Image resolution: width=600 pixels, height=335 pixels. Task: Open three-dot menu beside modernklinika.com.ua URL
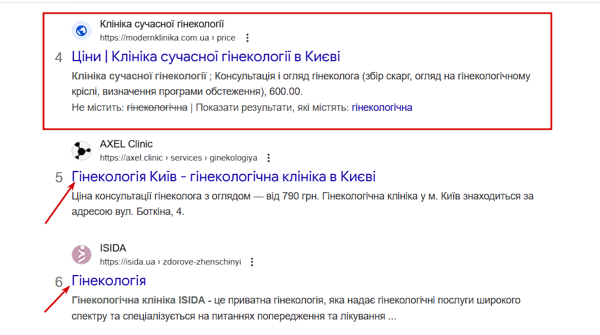pyautogui.click(x=247, y=38)
